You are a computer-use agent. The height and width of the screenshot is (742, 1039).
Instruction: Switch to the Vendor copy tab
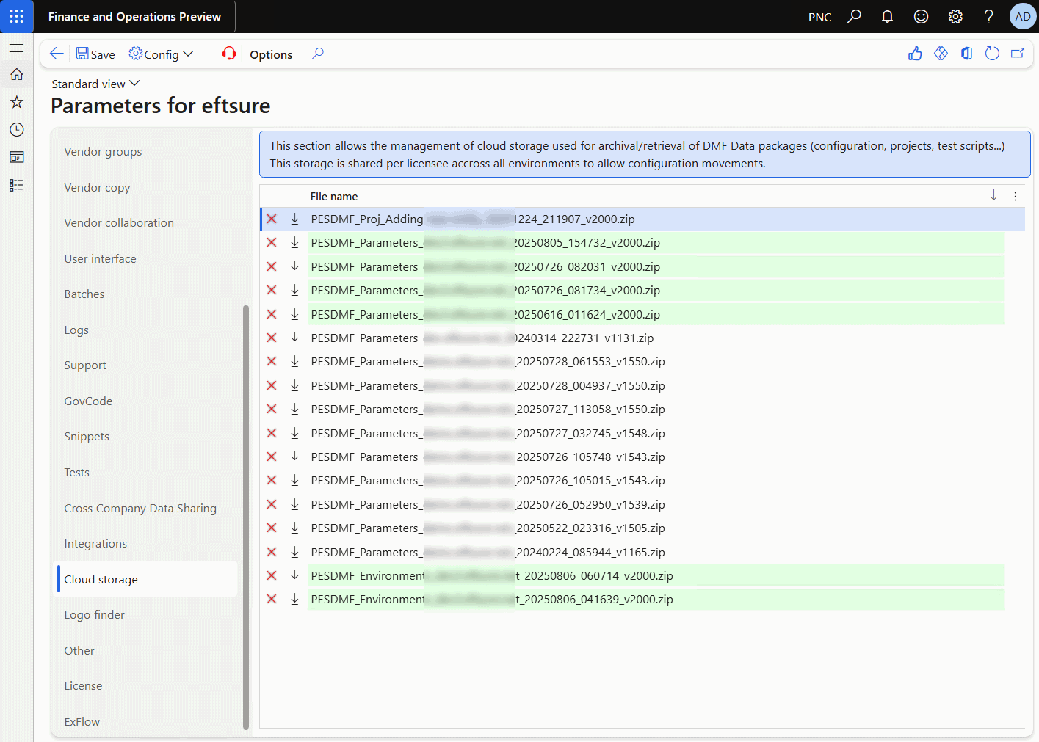click(x=97, y=188)
